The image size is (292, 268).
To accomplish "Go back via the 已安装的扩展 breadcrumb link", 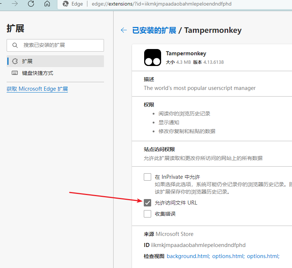I will [x=154, y=30].
